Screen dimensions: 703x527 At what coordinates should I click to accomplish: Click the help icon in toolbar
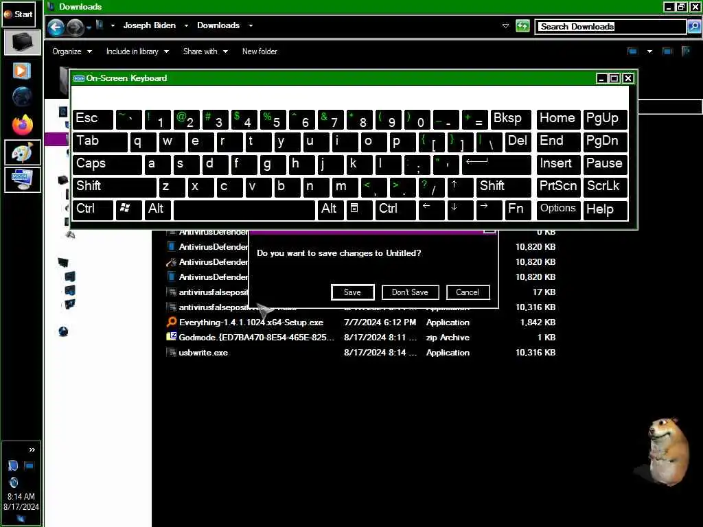pyautogui.click(x=686, y=51)
